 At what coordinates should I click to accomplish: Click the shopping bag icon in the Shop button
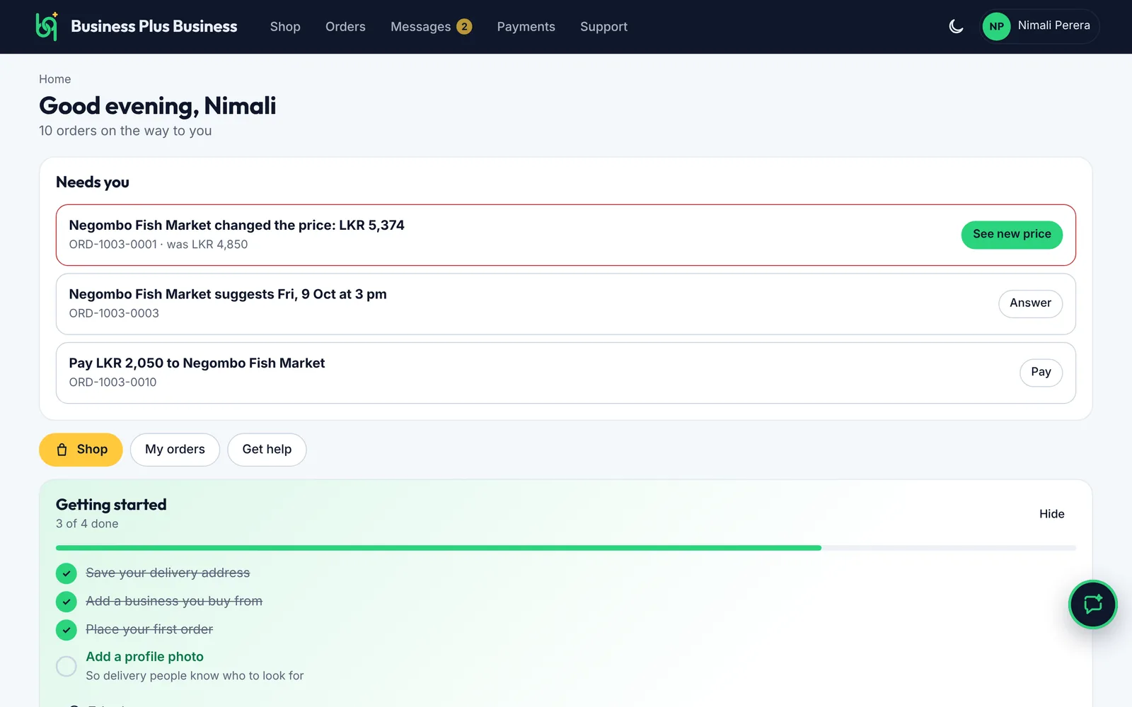coord(62,450)
